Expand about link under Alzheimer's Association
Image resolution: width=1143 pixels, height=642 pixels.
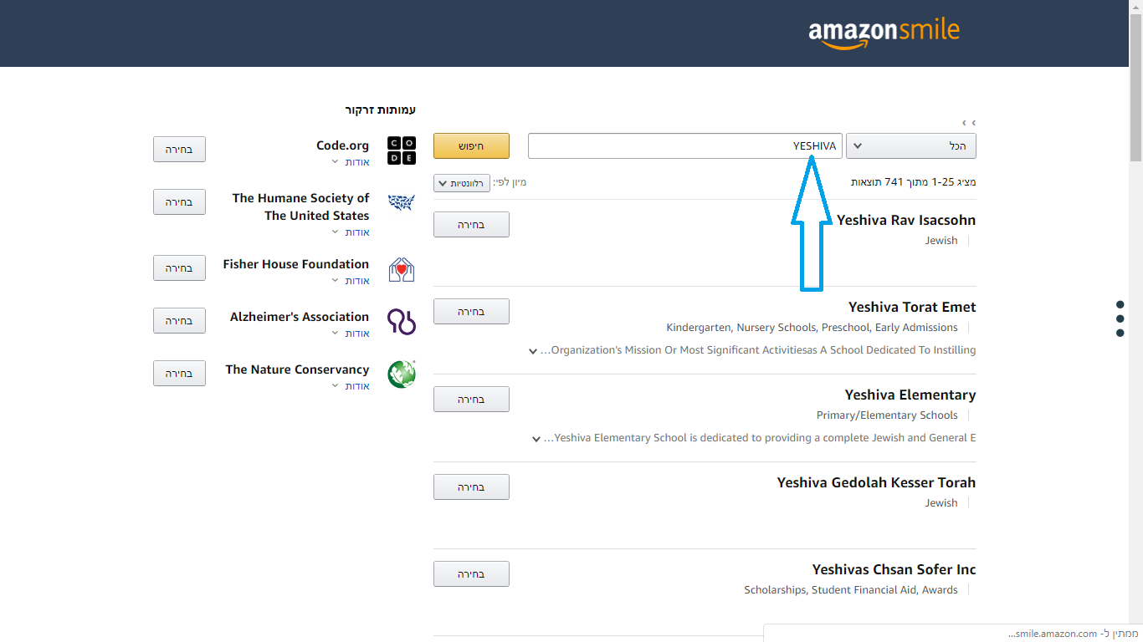click(352, 334)
